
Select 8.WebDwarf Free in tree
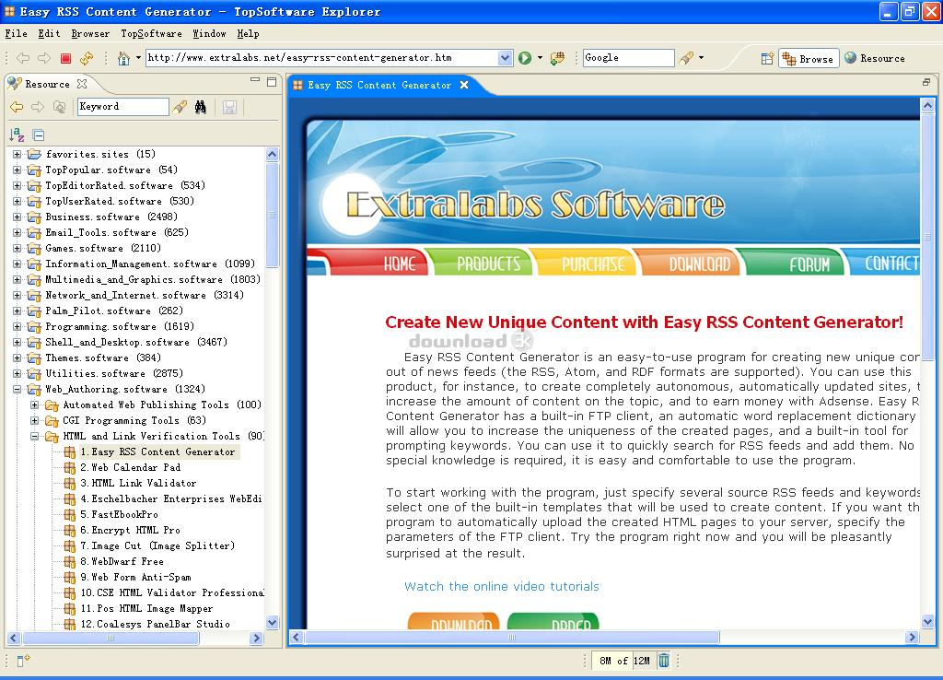point(122,561)
